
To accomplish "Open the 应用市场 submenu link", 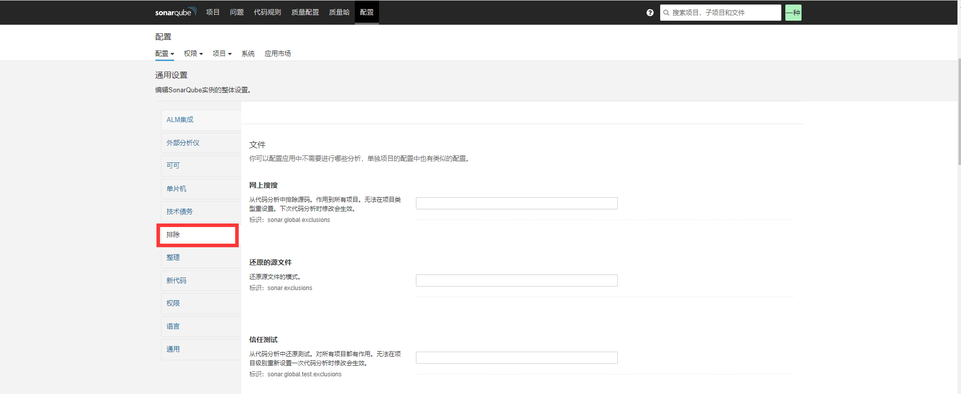I will coord(278,53).
